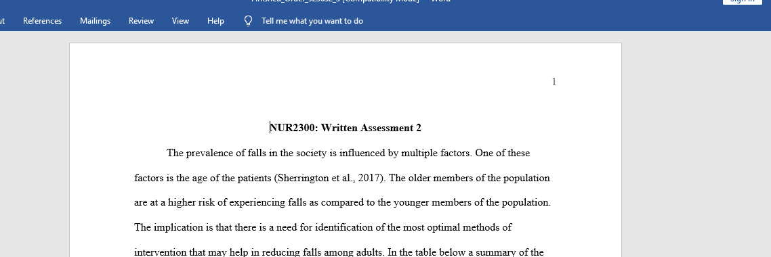Image resolution: width=771 pixels, height=257 pixels.
Task: Open the References ribbon tab
Action: (x=42, y=20)
